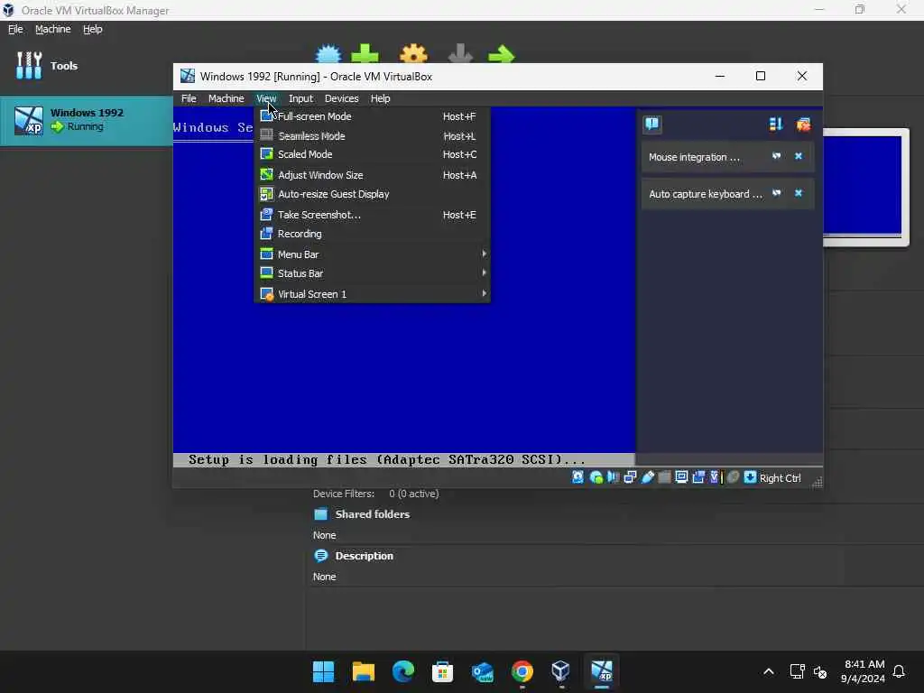The image size is (924, 693).
Task: Choose Adjust Window Size
Action: (372, 175)
